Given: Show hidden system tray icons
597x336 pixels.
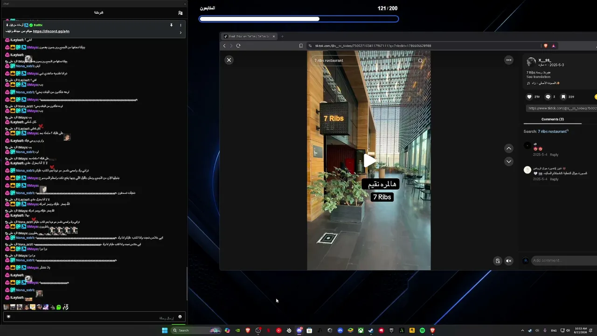Looking at the screenshot, I should [522, 330].
